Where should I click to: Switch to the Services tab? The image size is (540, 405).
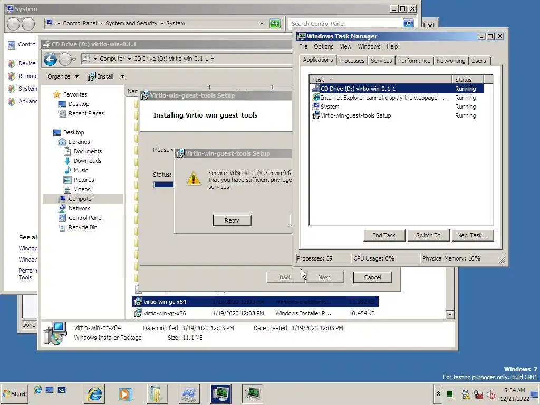[x=381, y=61]
